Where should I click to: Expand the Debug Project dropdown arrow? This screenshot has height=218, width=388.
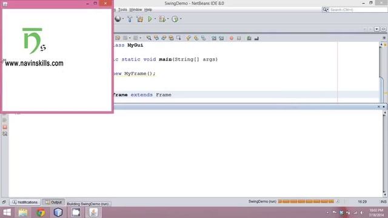[168, 19]
